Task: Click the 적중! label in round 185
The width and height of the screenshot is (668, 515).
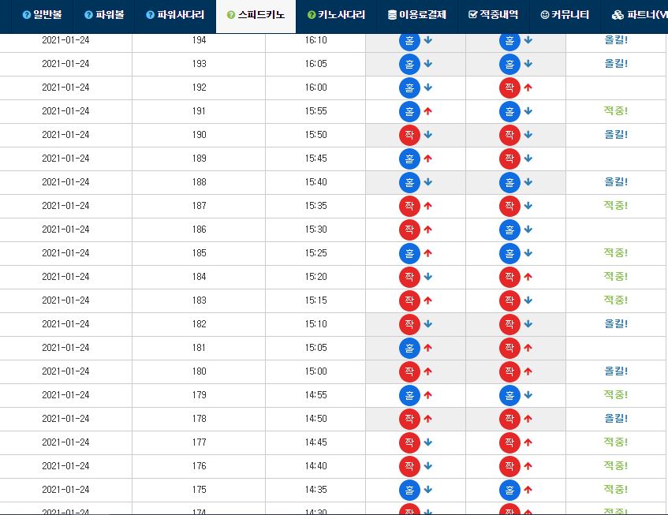Action: click(616, 253)
